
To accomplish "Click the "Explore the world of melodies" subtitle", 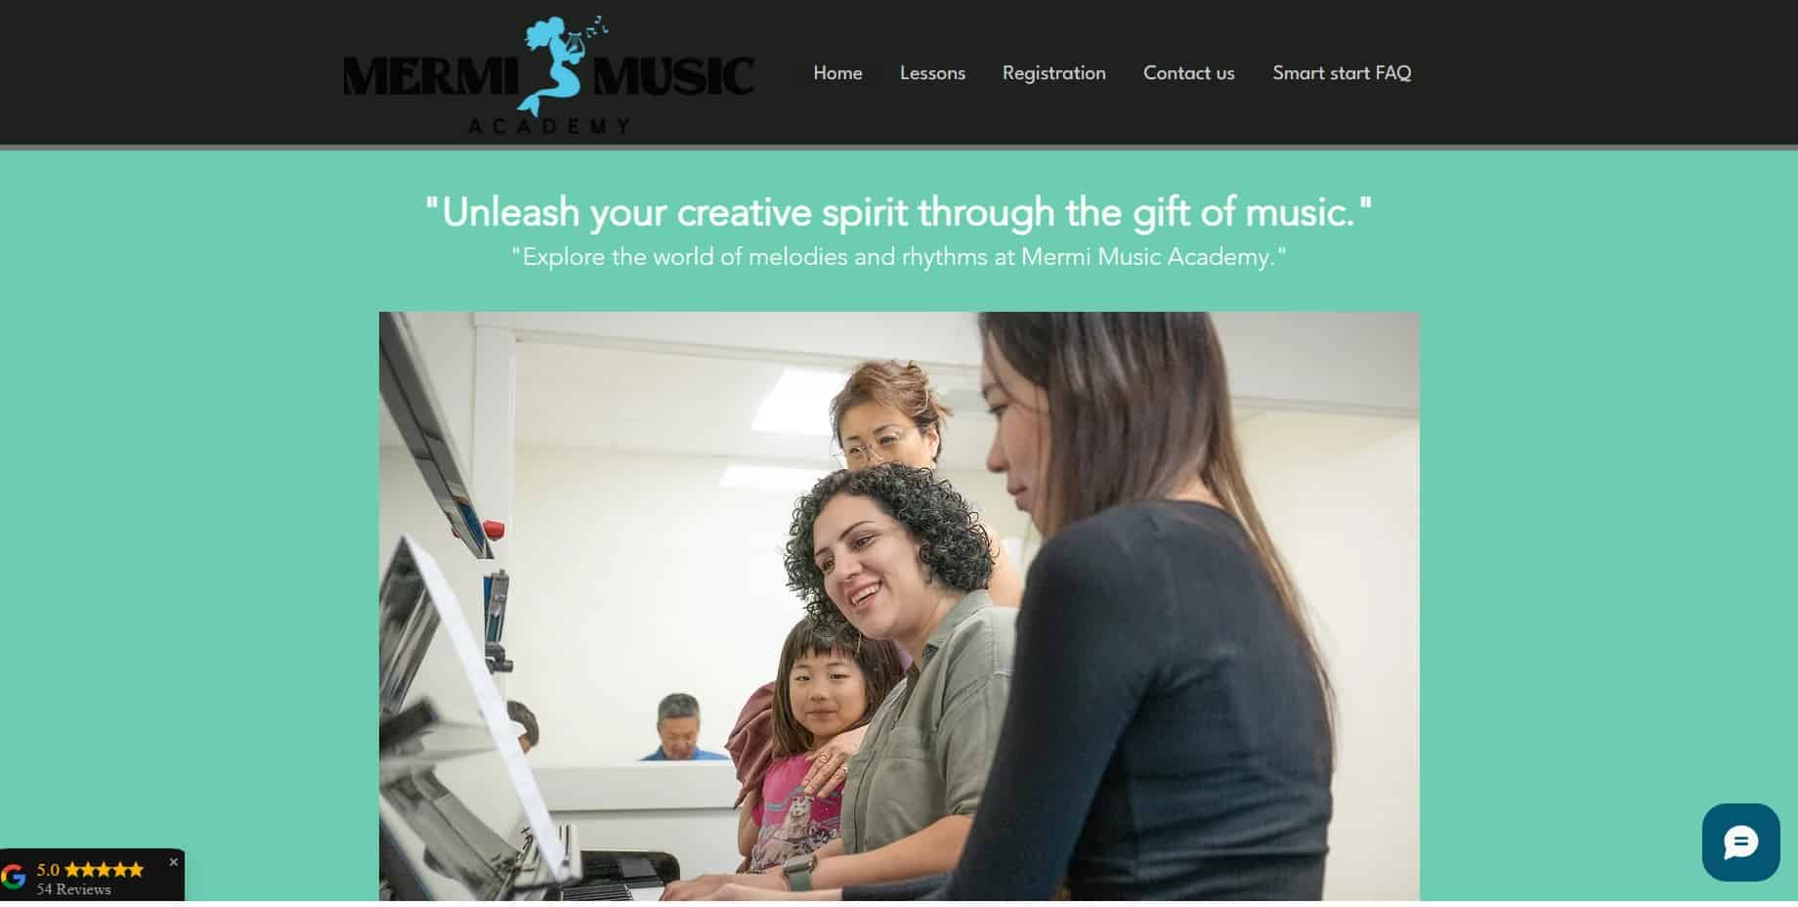I will pyautogui.click(x=898, y=257).
